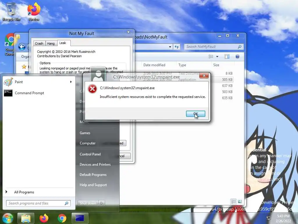Click the Start menu search magnifier icon

click(67, 203)
